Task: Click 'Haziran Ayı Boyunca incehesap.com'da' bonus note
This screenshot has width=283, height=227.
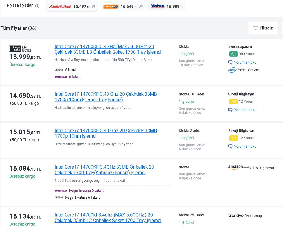Action: click(104, 60)
